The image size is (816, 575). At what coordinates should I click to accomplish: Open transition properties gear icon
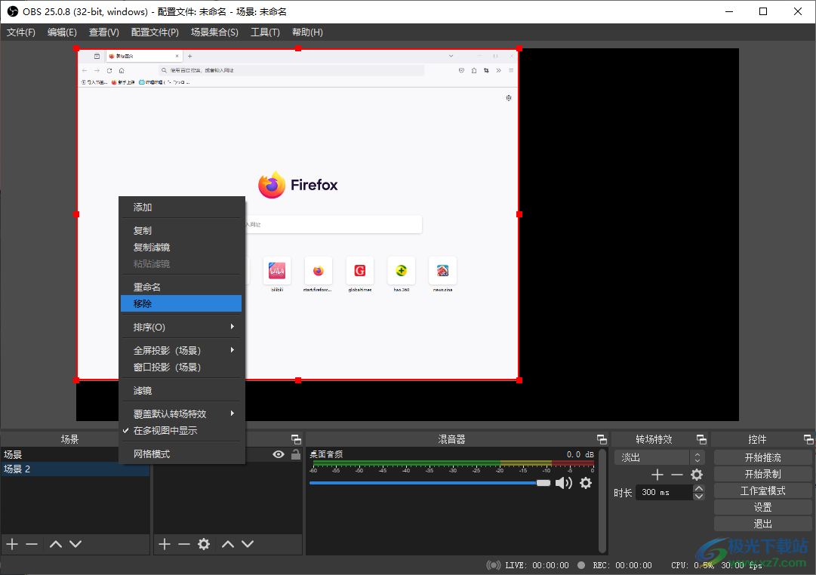click(x=697, y=475)
